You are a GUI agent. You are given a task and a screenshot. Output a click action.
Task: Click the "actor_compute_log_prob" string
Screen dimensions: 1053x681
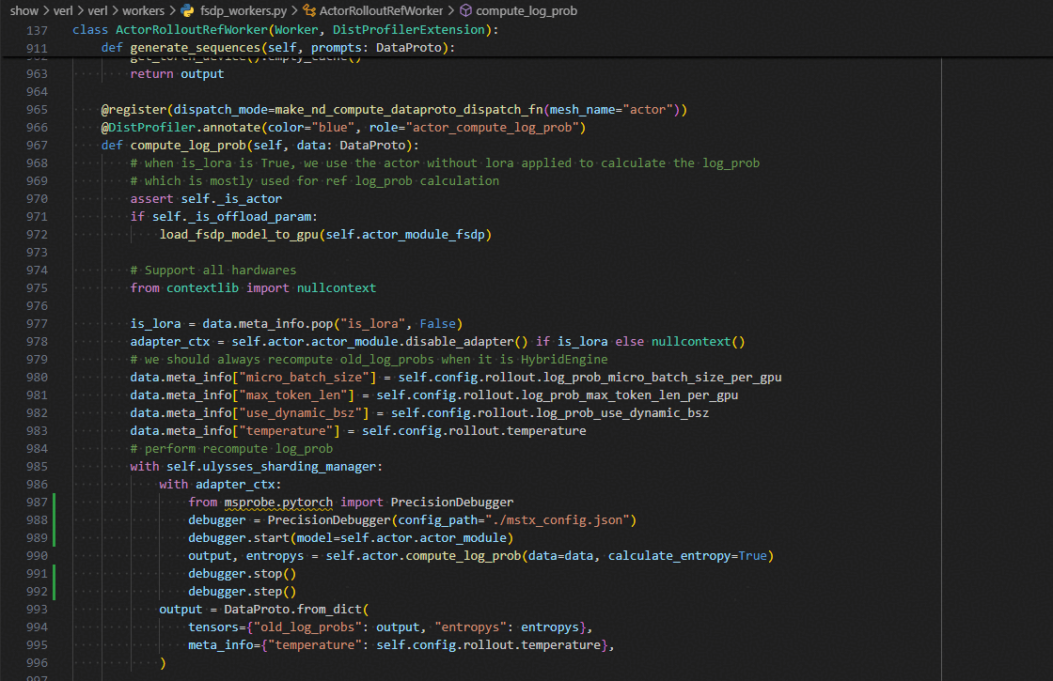tap(493, 128)
